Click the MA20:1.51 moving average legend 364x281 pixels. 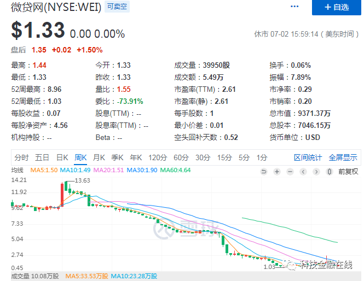(x=108, y=170)
